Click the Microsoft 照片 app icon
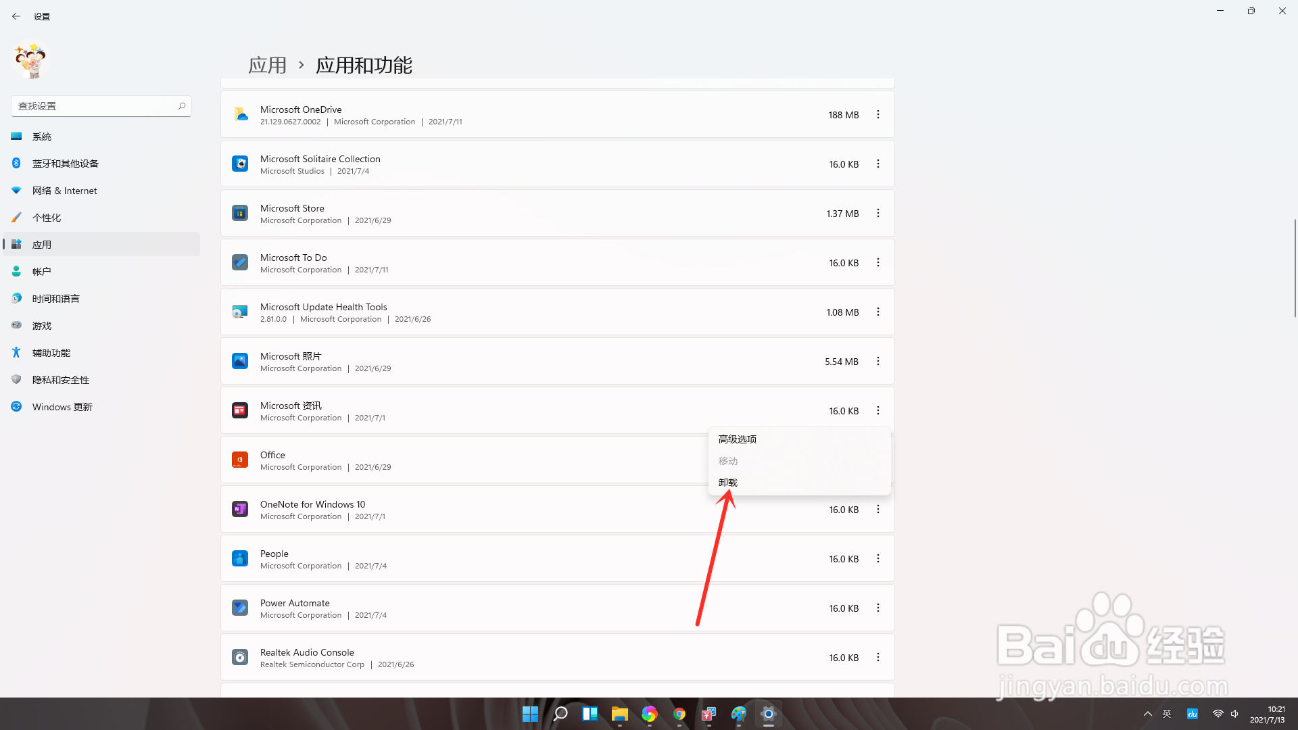The image size is (1298, 730). [x=240, y=361]
